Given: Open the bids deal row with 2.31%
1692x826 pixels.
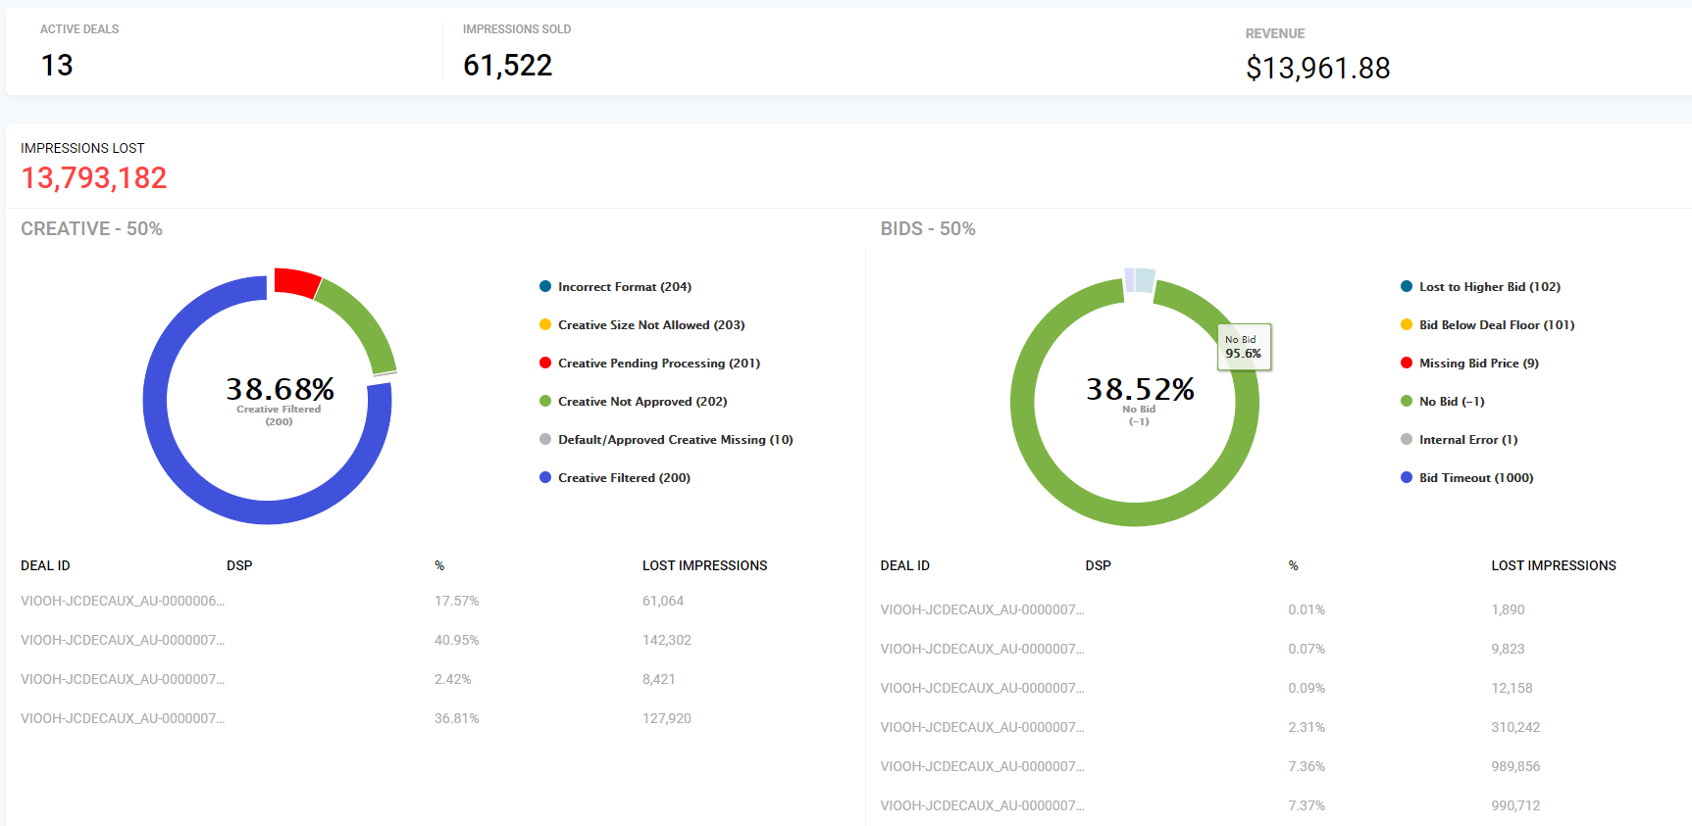Looking at the screenshot, I should [982, 727].
